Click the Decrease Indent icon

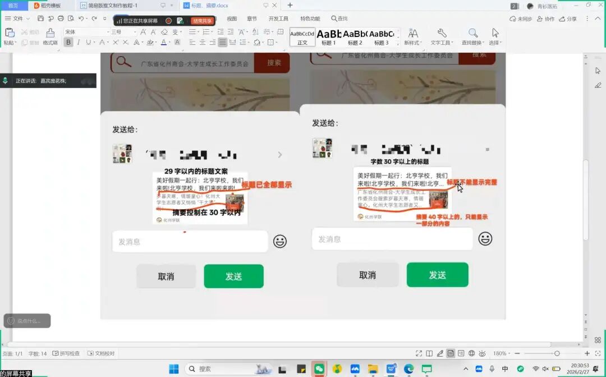click(x=221, y=31)
